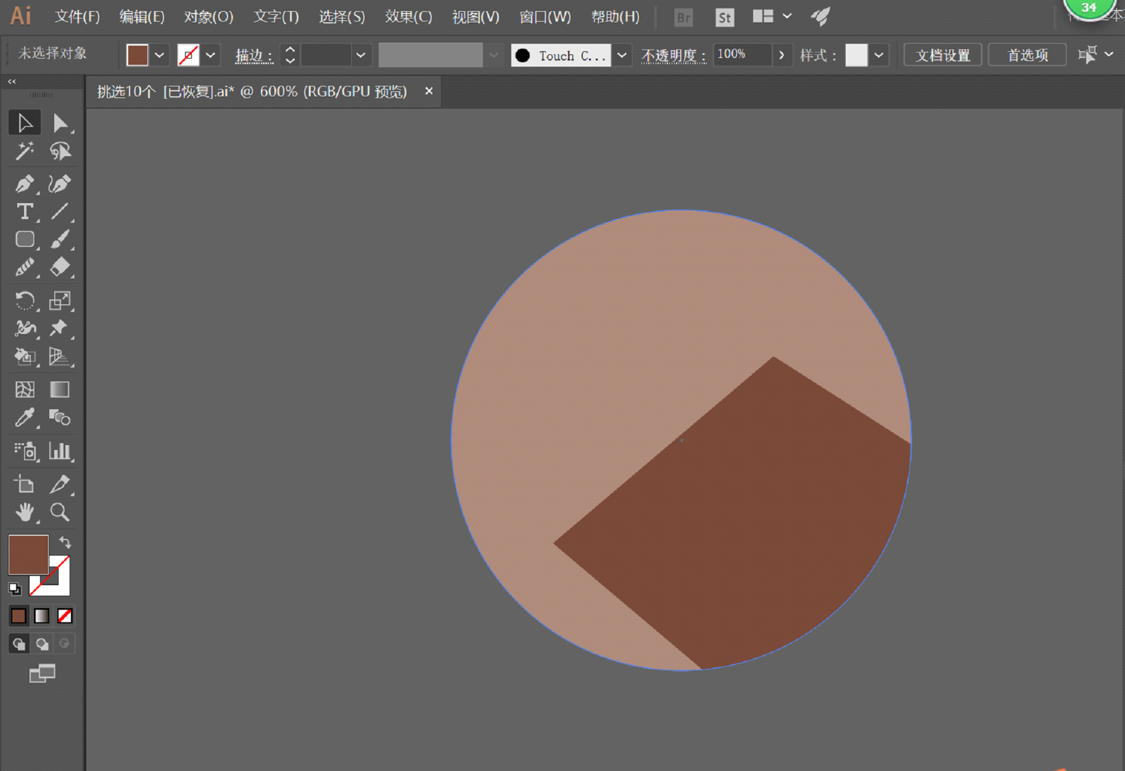Select the Perspective Grid tool

click(x=60, y=356)
